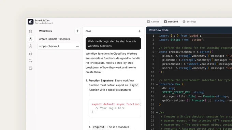
Task: Open the calendar schedule icon in sidebar
Action: (30, 68)
